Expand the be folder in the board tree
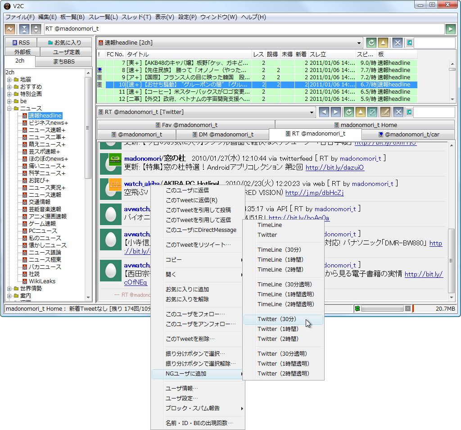The height and width of the screenshot is (430, 461). [x=9, y=101]
